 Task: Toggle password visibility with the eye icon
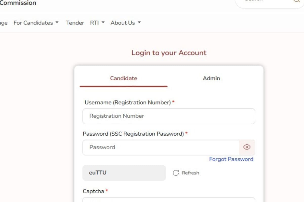(247, 147)
